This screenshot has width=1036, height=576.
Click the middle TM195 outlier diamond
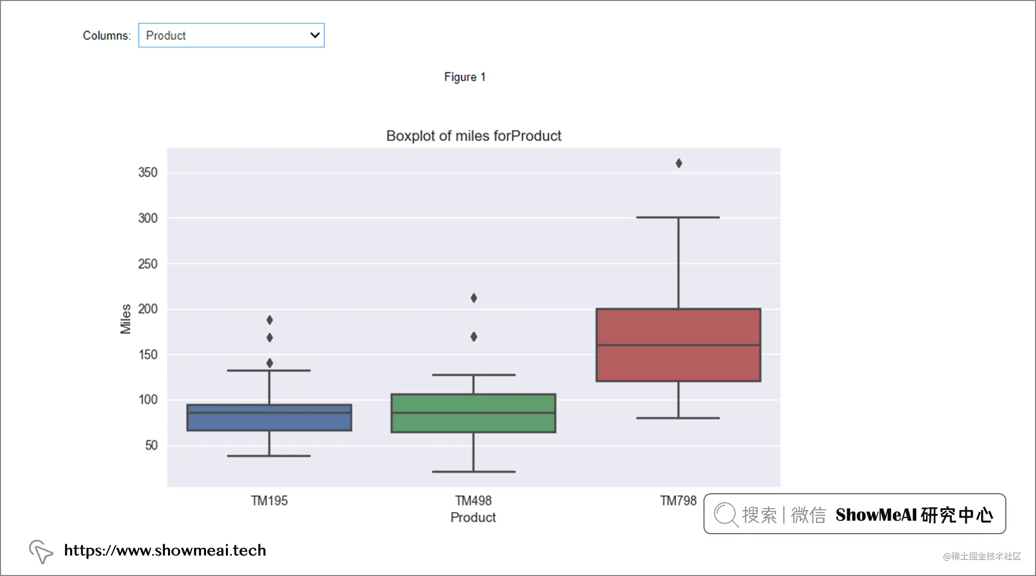coord(270,337)
